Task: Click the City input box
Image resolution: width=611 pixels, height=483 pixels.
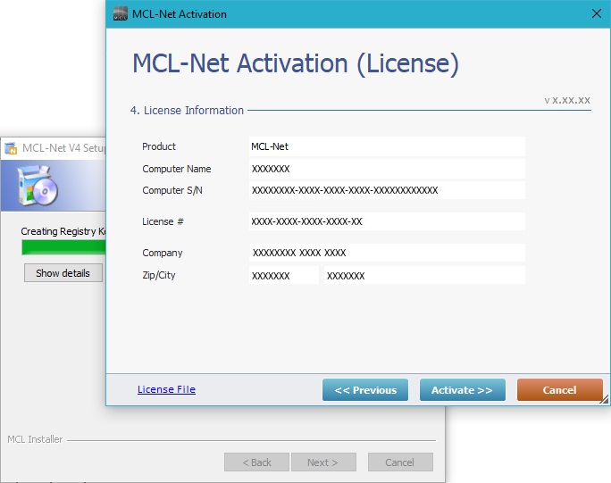Action: click(x=423, y=276)
